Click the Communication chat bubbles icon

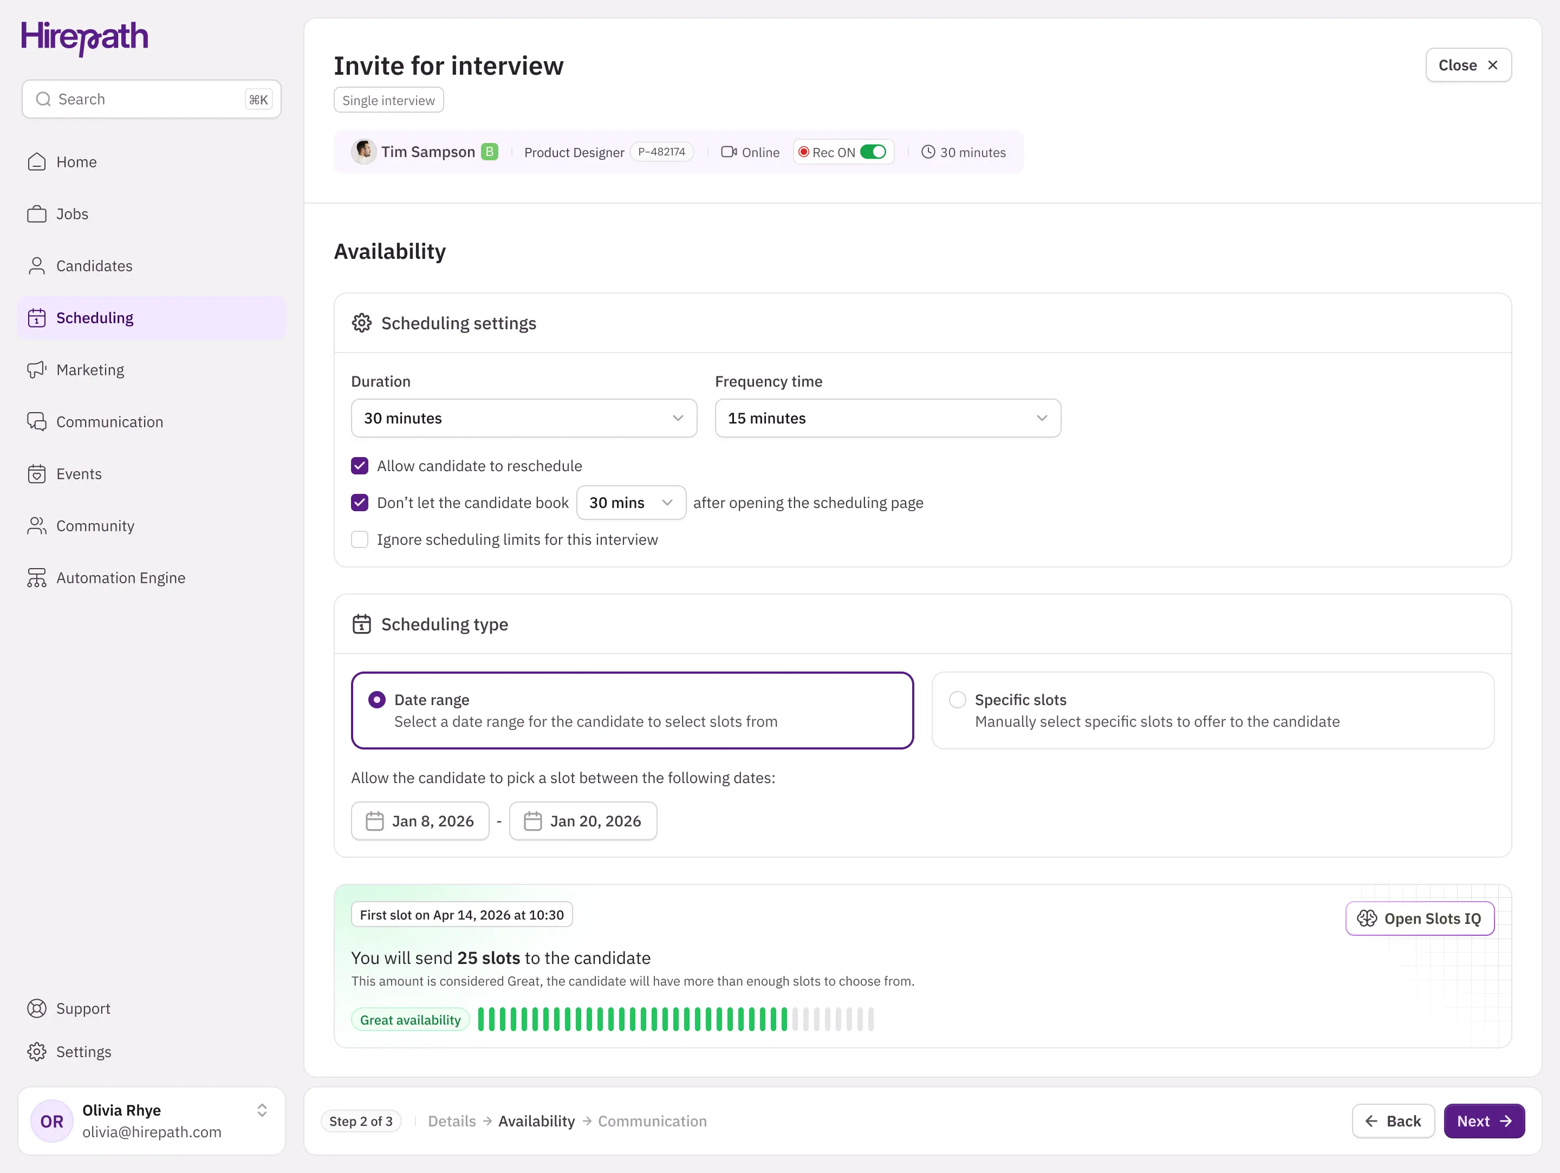click(x=37, y=422)
